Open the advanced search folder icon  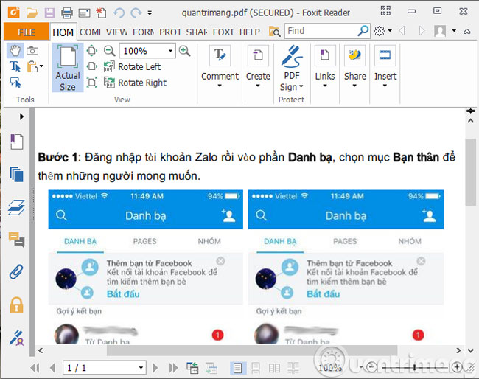click(x=274, y=31)
